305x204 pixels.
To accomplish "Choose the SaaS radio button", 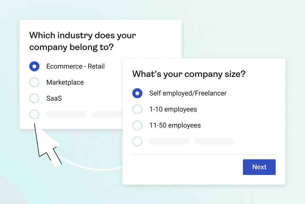I will (x=34, y=98).
